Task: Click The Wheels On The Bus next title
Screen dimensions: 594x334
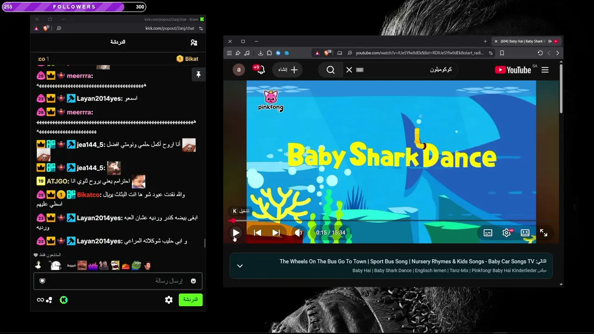Action: (407, 262)
